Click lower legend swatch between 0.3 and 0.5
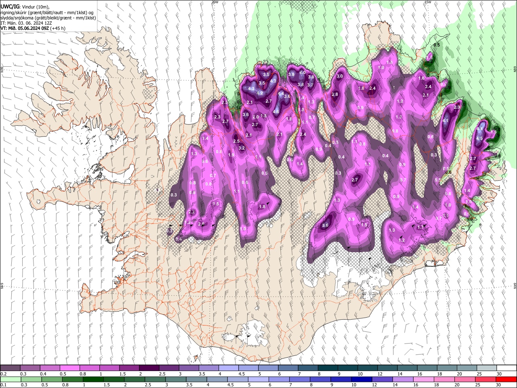This screenshot has width=517, height=388. pos(32,379)
